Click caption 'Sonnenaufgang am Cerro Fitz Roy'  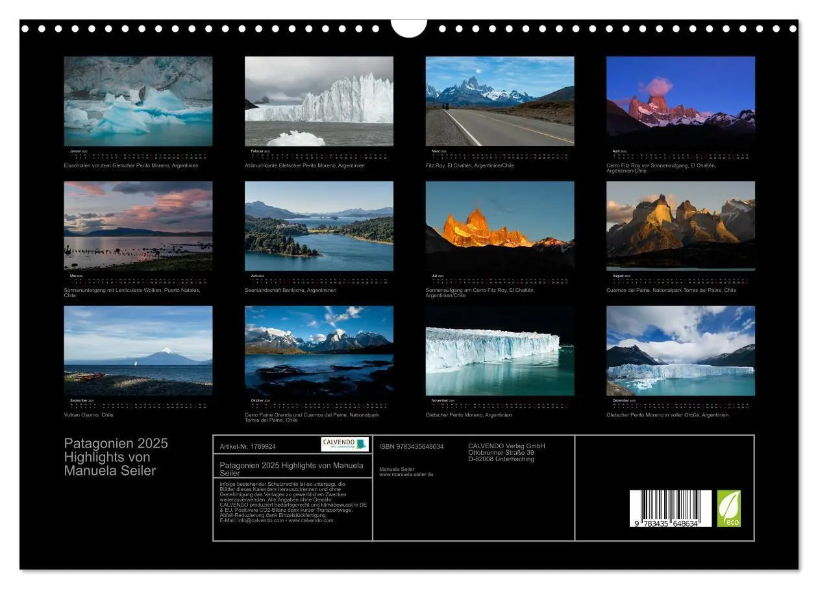point(480,293)
